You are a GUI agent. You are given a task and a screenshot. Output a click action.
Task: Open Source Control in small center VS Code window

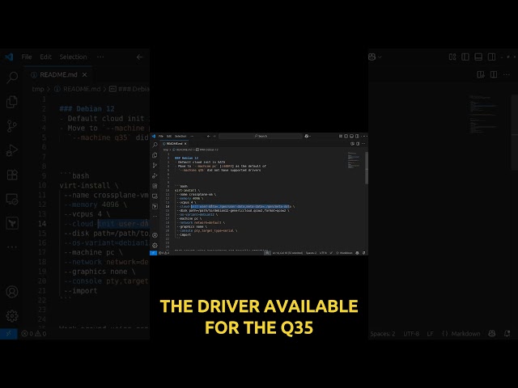(x=155, y=165)
